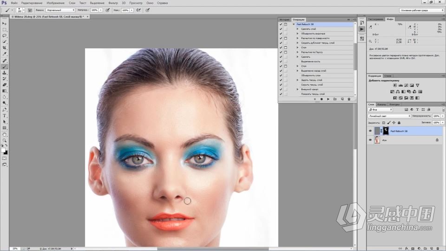Toggle visibility of the Фон layer
446x251 pixels.
(370, 139)
